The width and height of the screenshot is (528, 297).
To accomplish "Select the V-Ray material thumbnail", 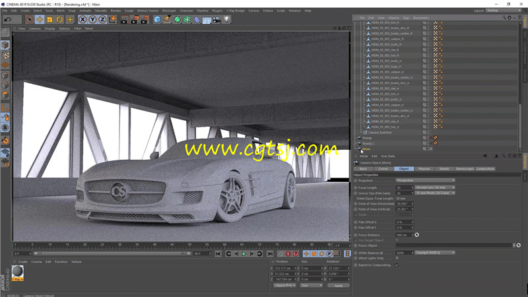I will point(18,273).
